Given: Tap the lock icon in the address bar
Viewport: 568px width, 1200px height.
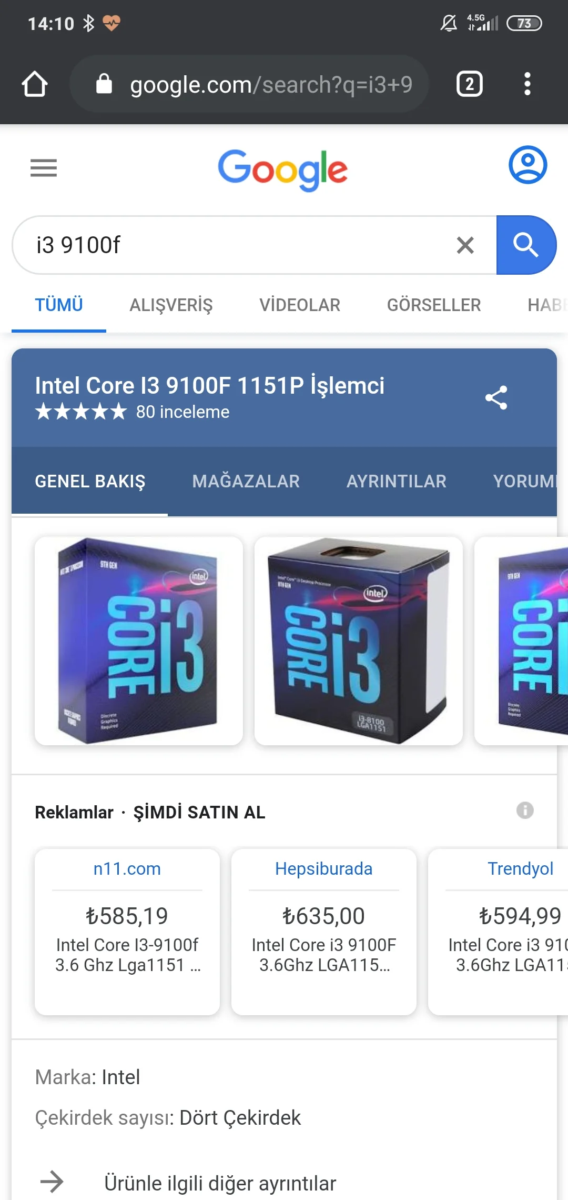Looking at the screenshot, I should (x=104, y=84).
